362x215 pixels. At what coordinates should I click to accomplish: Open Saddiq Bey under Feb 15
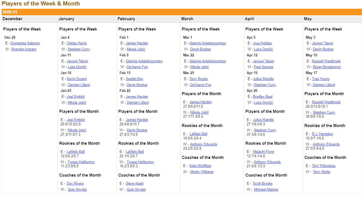click(135, 79)
